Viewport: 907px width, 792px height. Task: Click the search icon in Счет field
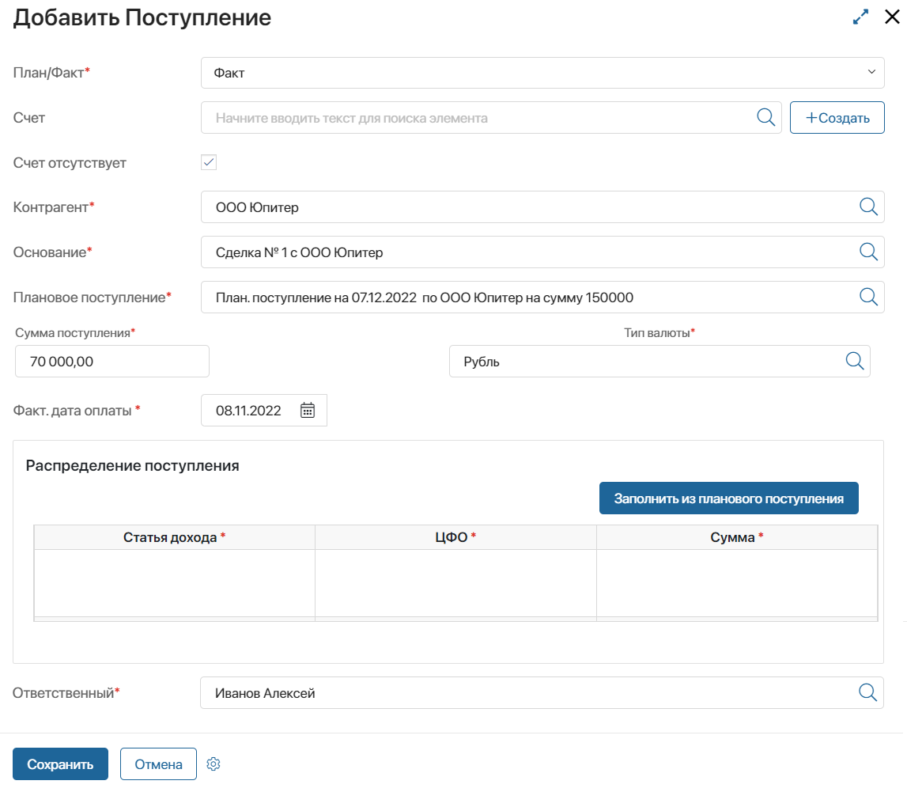coord(766,118)
